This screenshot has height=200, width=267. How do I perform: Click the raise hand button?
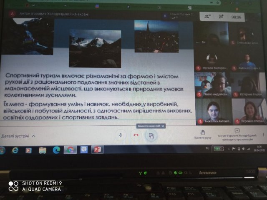(x=202, y=133)
